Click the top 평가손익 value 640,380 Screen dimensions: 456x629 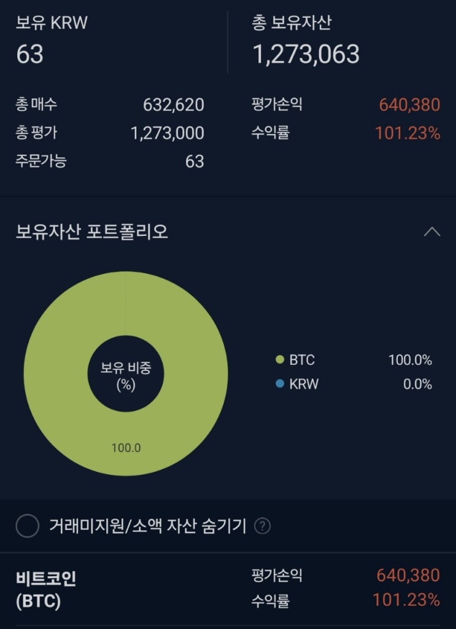[409, 105]
